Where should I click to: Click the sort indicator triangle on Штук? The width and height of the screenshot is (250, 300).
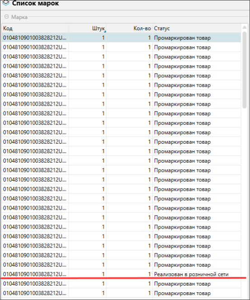[x=105, y=31]
